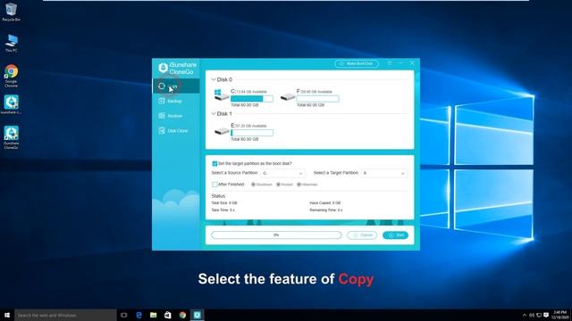Select the F: drive icon
572x321 pixels.
(x=288, y=97)
